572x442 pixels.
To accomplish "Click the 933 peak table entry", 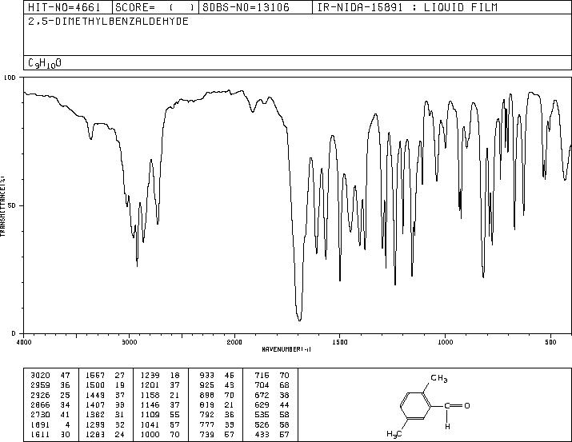I will pos(217,375).
